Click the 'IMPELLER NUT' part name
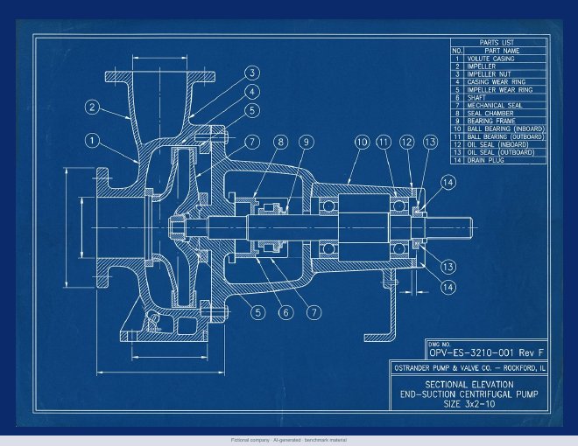The height and width of the screenshot is (446, 578). [489, 74]
